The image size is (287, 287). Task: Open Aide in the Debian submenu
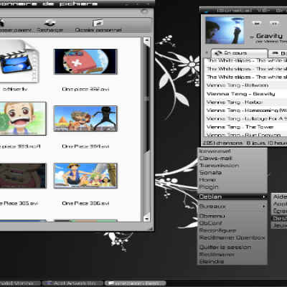(x=279, y=197)
